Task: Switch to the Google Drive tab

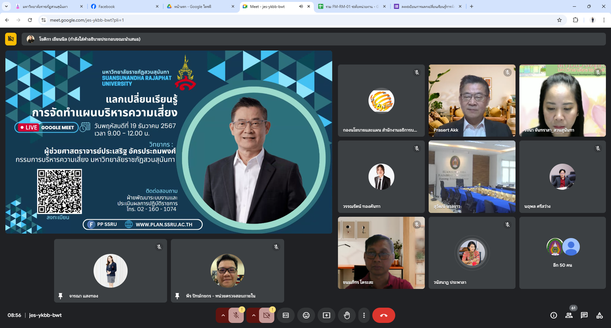Action: (x=200, y=6)
